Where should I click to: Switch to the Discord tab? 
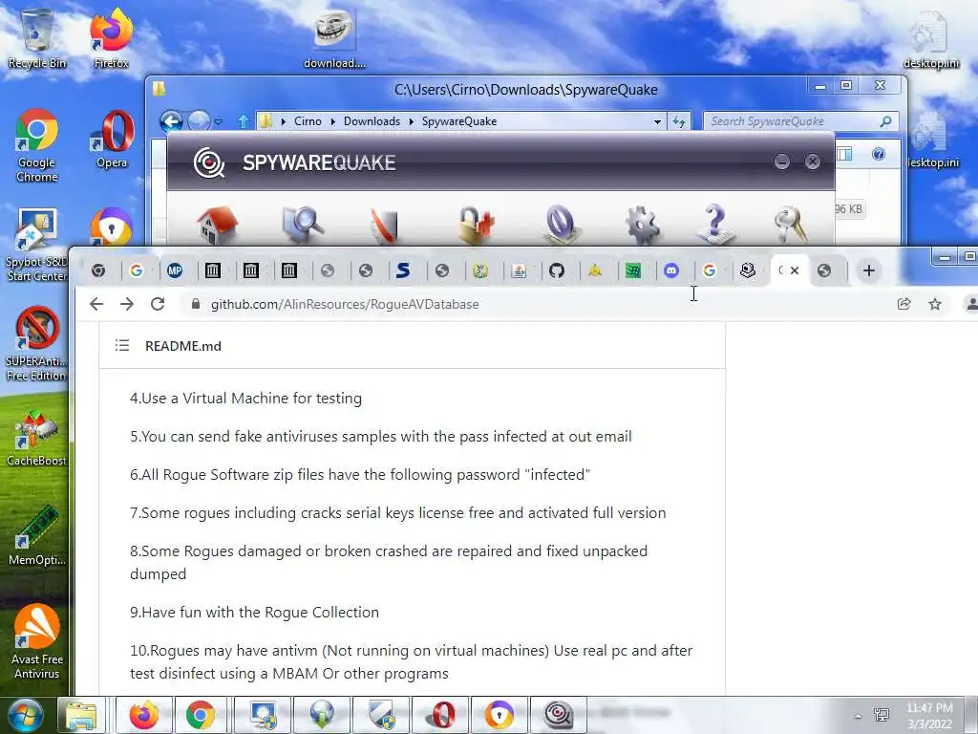coord(671,270)
